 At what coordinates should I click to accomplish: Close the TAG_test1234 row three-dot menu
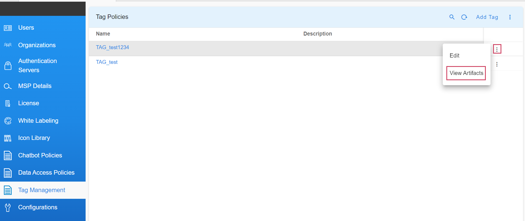coord(497,49)
